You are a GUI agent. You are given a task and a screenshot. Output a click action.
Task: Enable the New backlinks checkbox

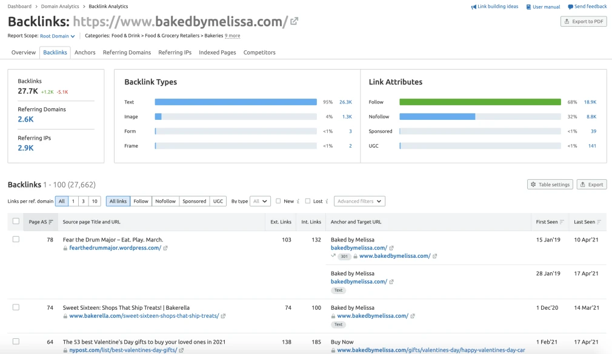[278, 201]
